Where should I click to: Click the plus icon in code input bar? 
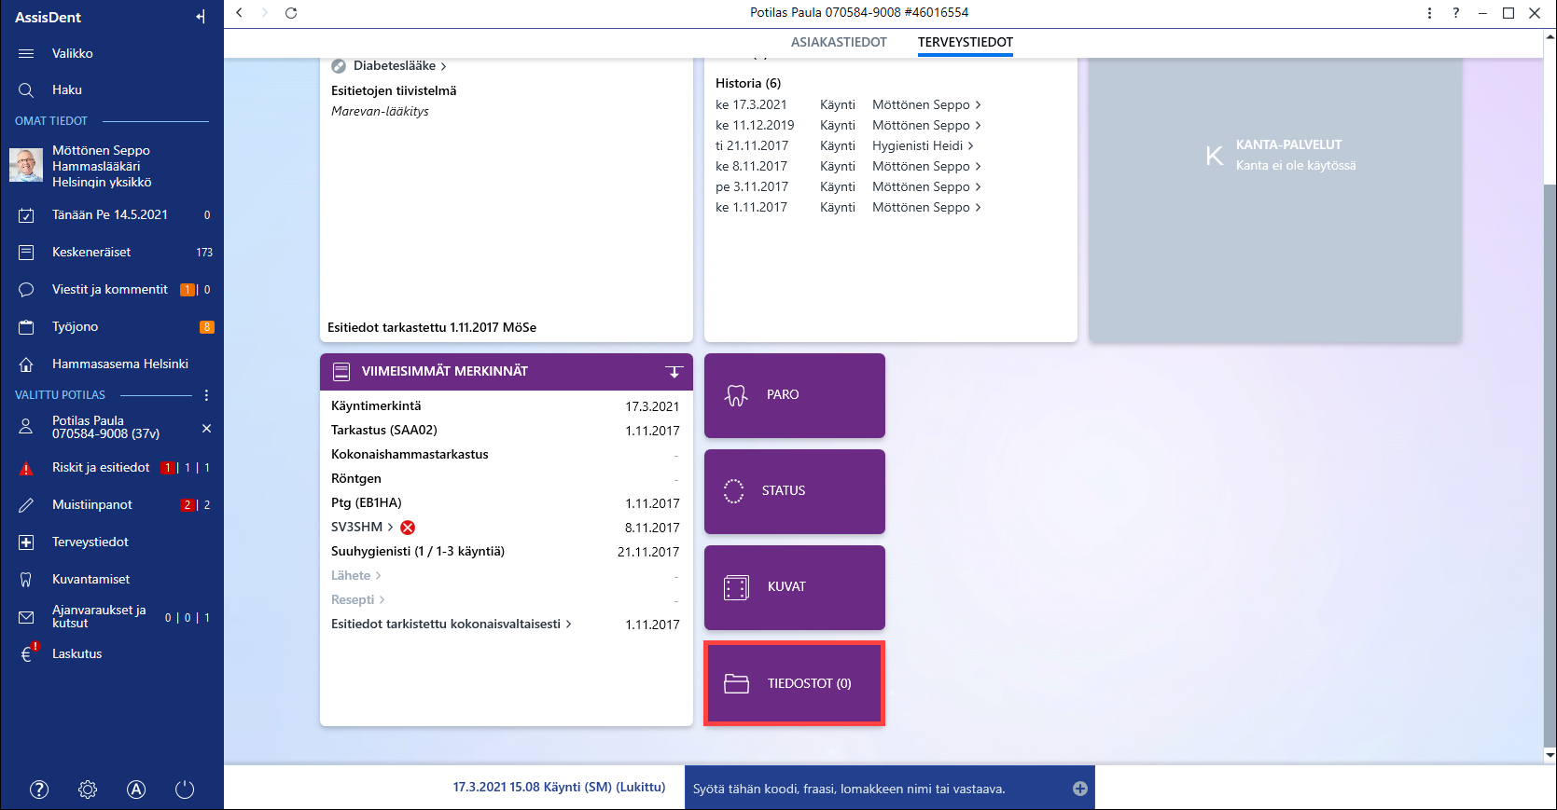coord(1080,789)
